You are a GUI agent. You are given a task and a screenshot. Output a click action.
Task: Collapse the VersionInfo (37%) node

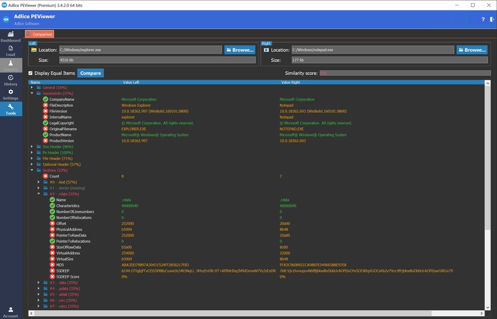point(32,94)
